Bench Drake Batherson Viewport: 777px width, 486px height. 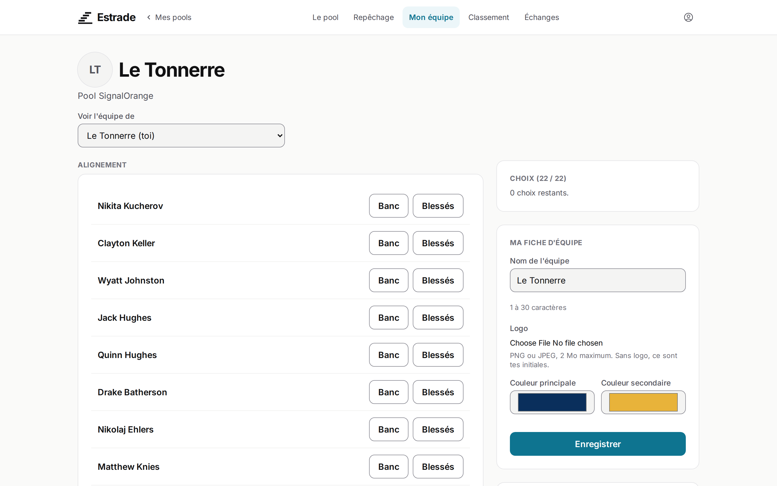(388, 392)
